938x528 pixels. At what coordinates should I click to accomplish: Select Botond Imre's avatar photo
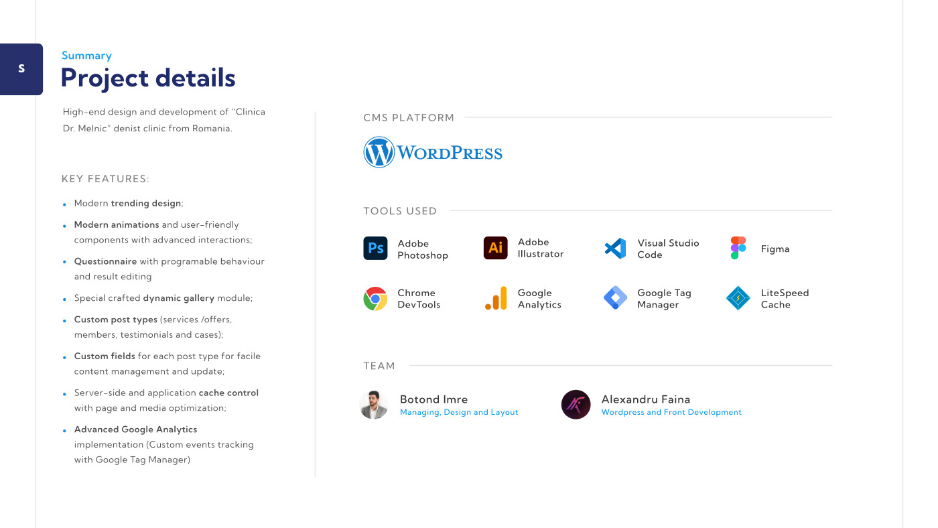[374, 405]
